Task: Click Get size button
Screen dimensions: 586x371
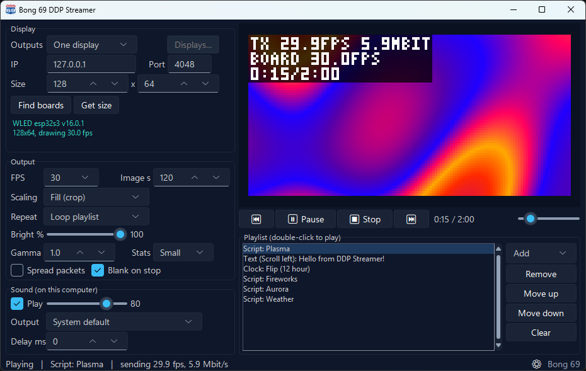Action: [x=96, y=105]
